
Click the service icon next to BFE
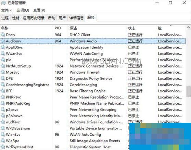(3, 91)
